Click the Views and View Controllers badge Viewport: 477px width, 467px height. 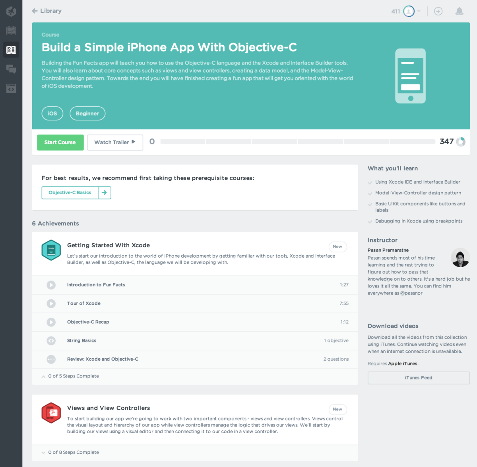[x=51, y=413]
